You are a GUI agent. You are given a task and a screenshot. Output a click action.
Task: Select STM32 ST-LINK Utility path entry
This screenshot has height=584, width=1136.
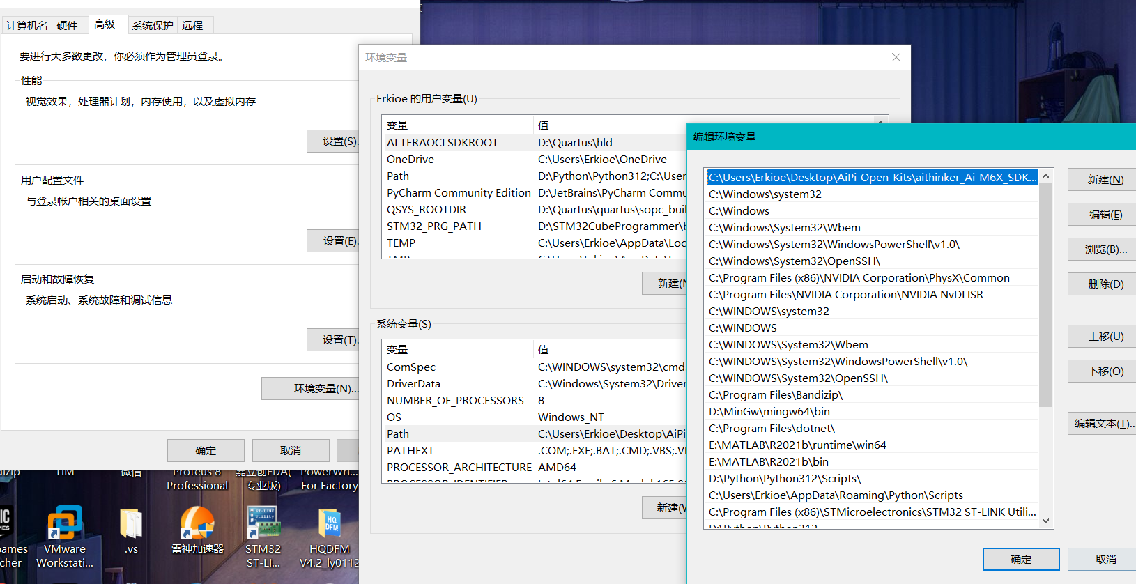click(x=873, y=512)
